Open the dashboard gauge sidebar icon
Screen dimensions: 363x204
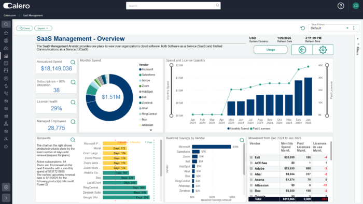coord(6,48)
